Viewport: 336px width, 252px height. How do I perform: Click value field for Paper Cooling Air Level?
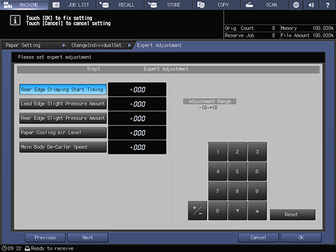coord(137,132)
